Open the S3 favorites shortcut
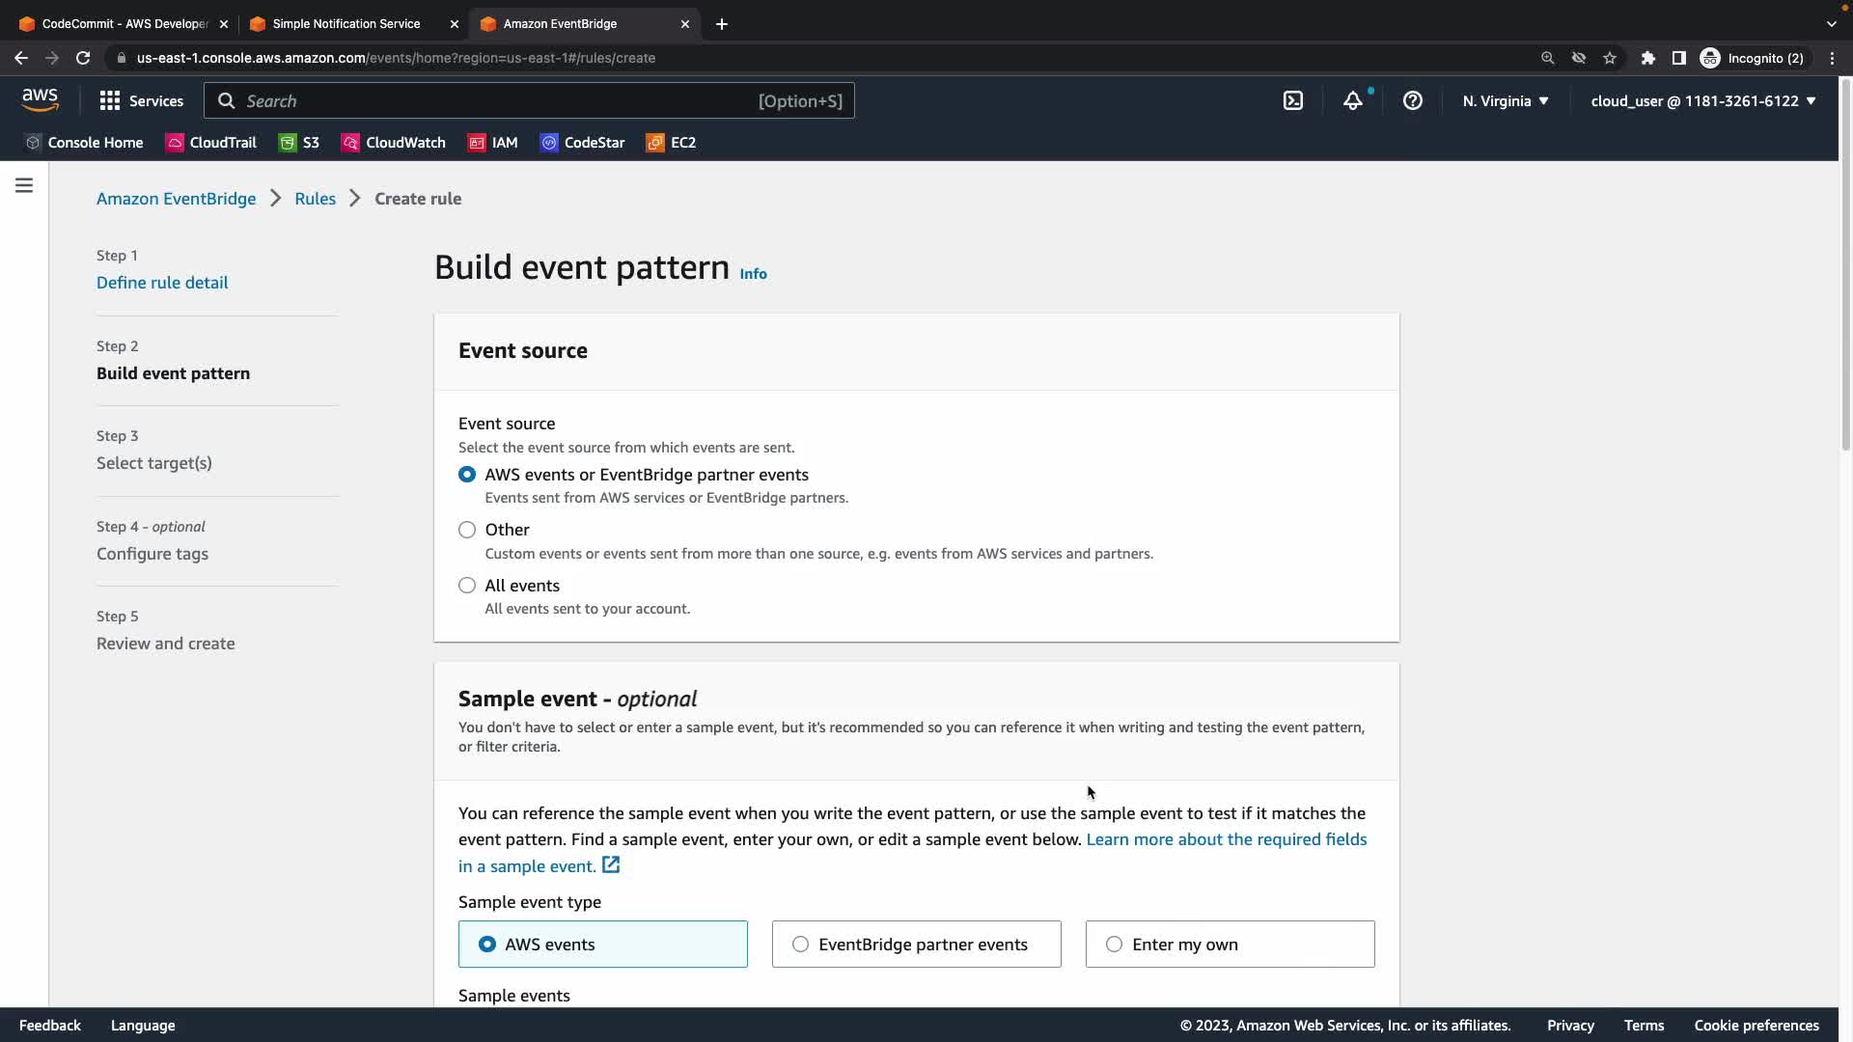 pos(299,143)
